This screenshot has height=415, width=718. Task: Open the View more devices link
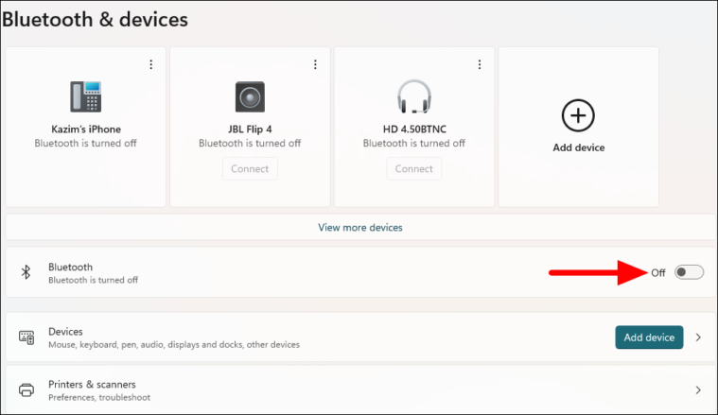(360, 228)
